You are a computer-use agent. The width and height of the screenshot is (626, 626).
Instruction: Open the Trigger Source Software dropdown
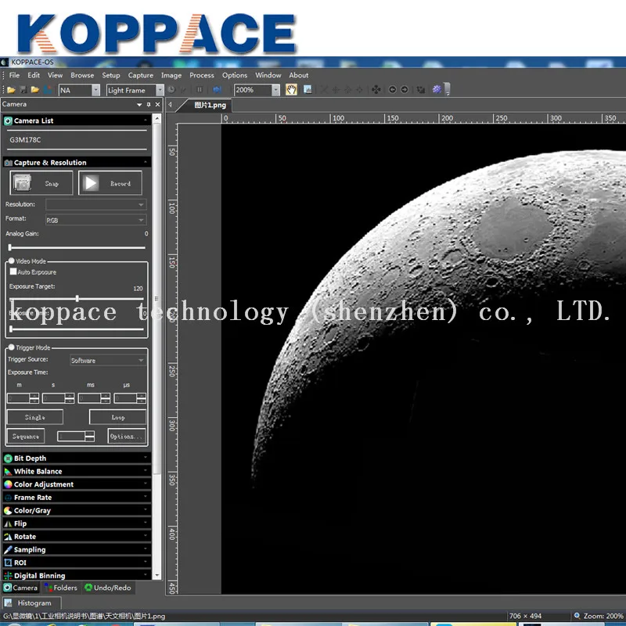pos(107,360)
